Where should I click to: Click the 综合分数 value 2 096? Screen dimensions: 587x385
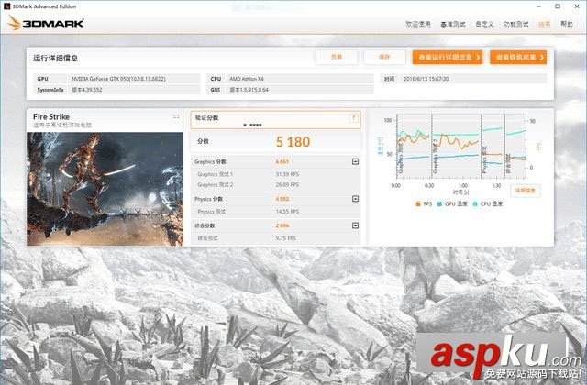click(x=282, y=225)
